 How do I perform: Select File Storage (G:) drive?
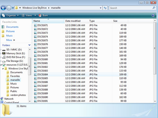(15, 61)
